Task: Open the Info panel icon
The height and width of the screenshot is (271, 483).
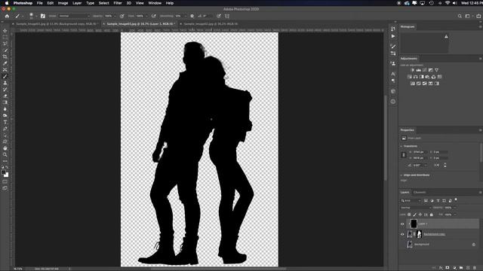Action: pyautogui.click(x=393, y=102)
